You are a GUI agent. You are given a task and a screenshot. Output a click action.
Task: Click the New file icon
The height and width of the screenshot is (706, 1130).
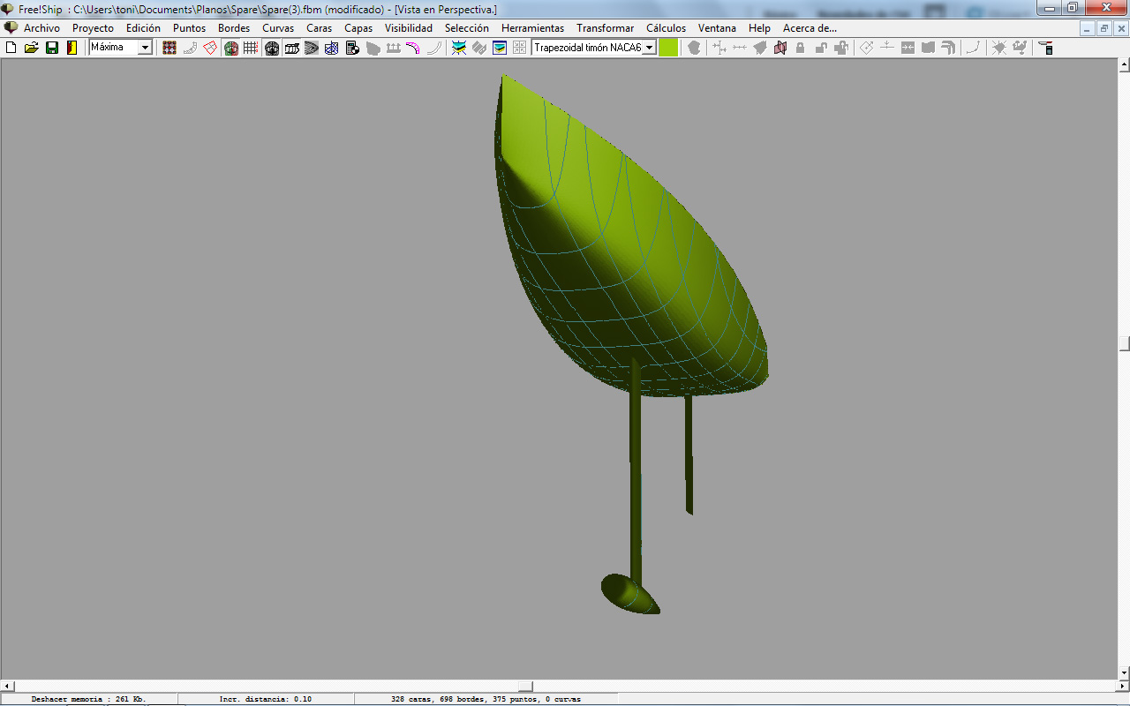click(x=11, y=48)
